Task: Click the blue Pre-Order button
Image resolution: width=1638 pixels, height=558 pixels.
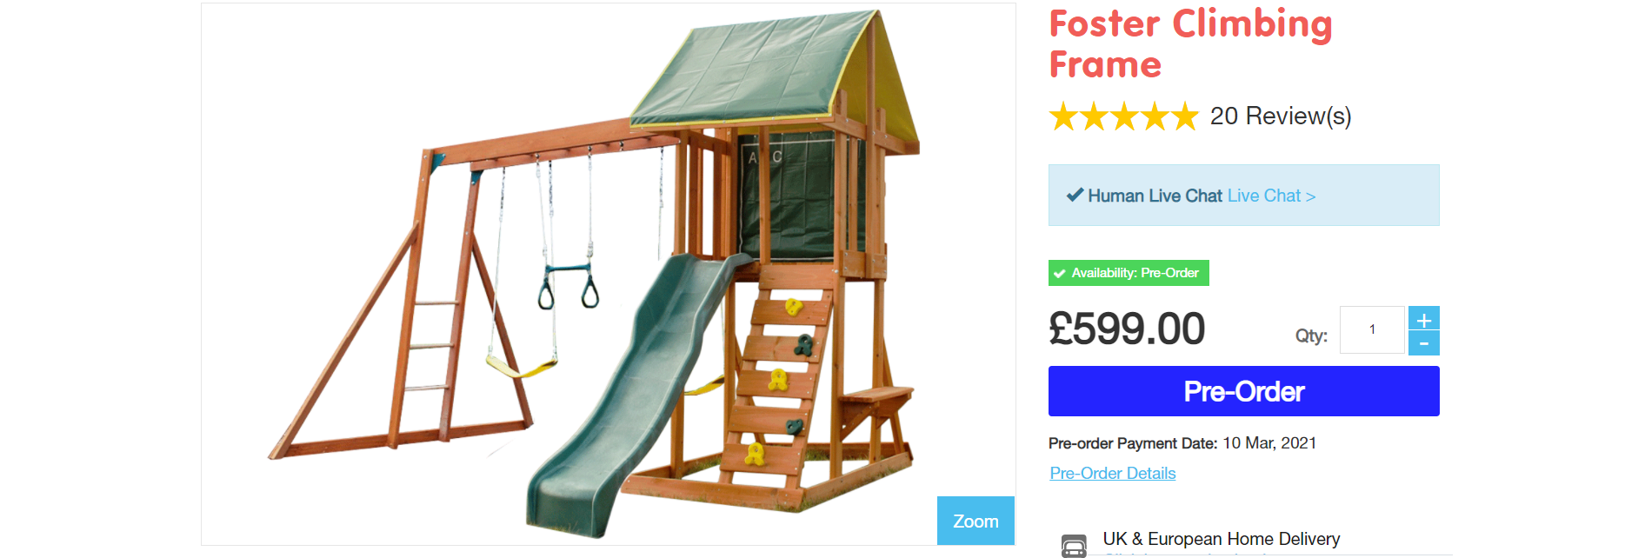Action: tap(1243, 391)
